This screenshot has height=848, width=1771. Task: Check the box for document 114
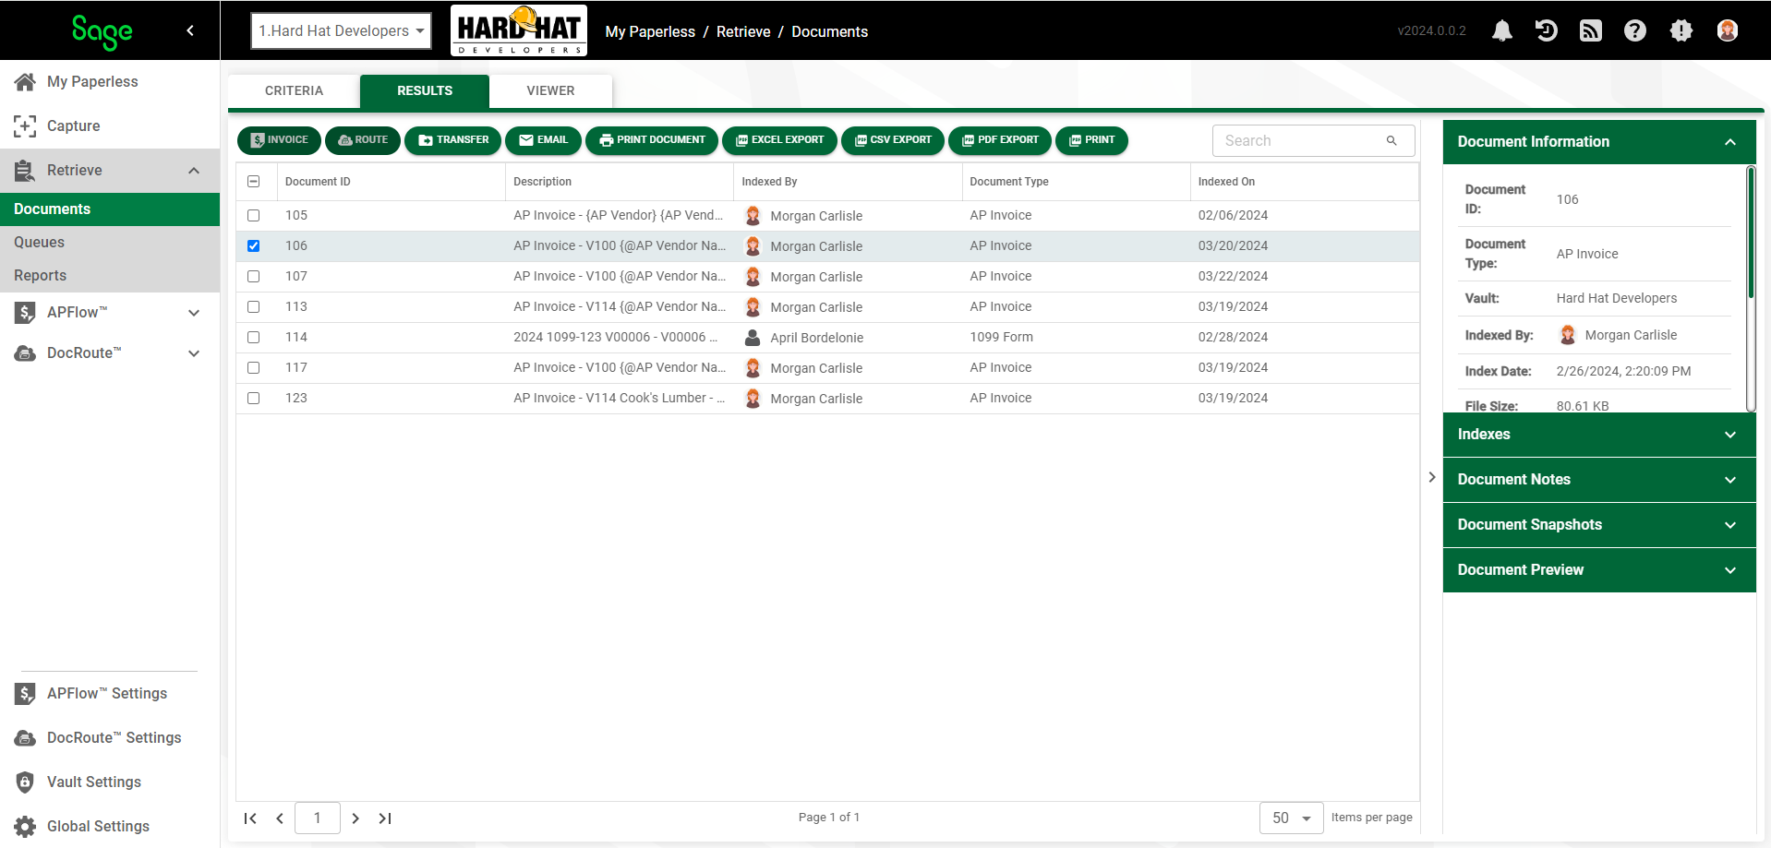tap(254, 337)
